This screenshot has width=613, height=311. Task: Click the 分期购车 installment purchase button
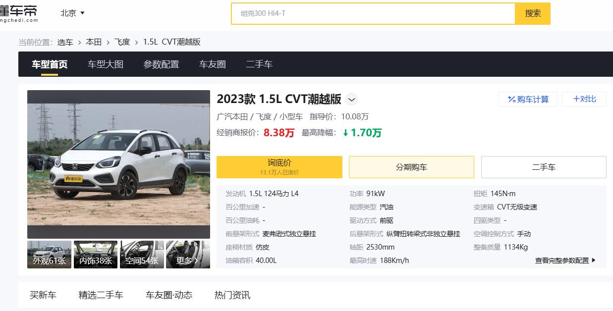pos(411,167)
